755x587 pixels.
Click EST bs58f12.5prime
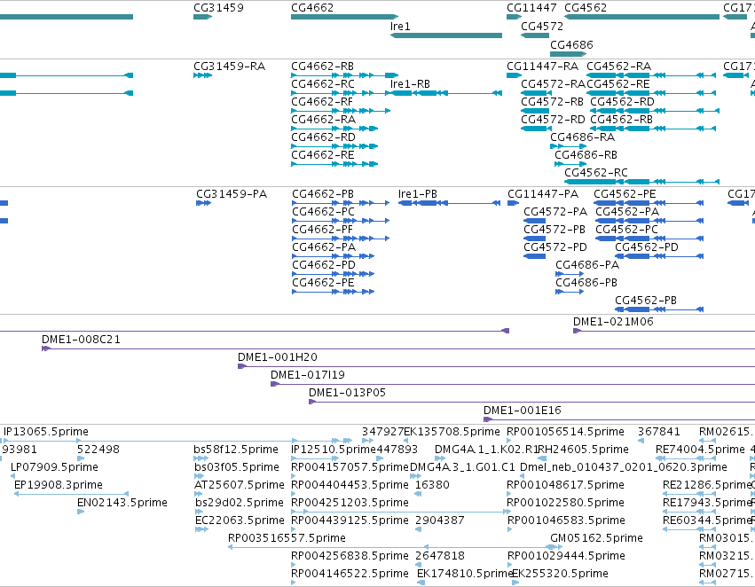[236, 450]
